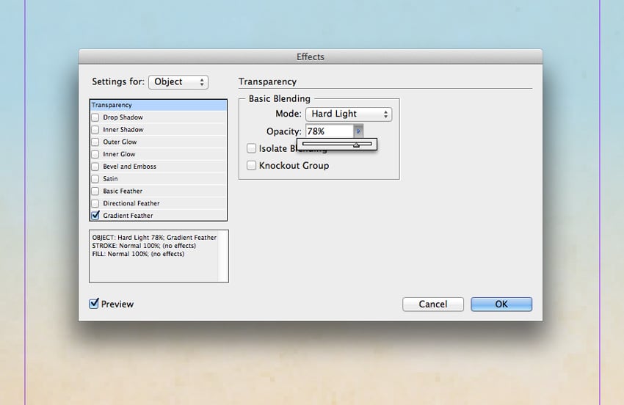Check the Bevel and Emboss box
This screenshot has width=624, height=405.
(95, 167)
